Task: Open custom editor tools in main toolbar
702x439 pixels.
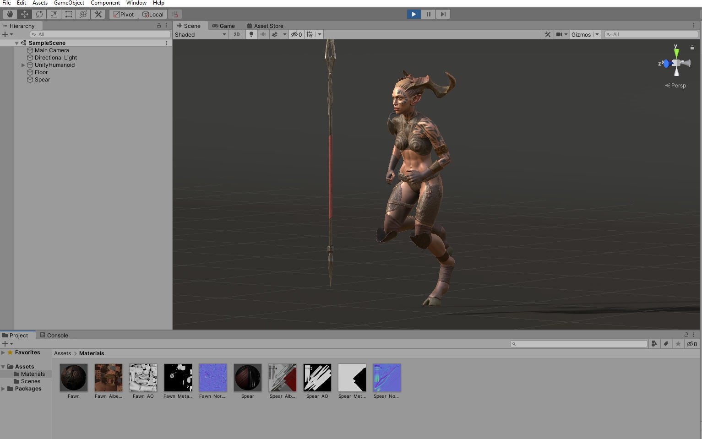Action: pyautogui.click(x=98, y=14)
